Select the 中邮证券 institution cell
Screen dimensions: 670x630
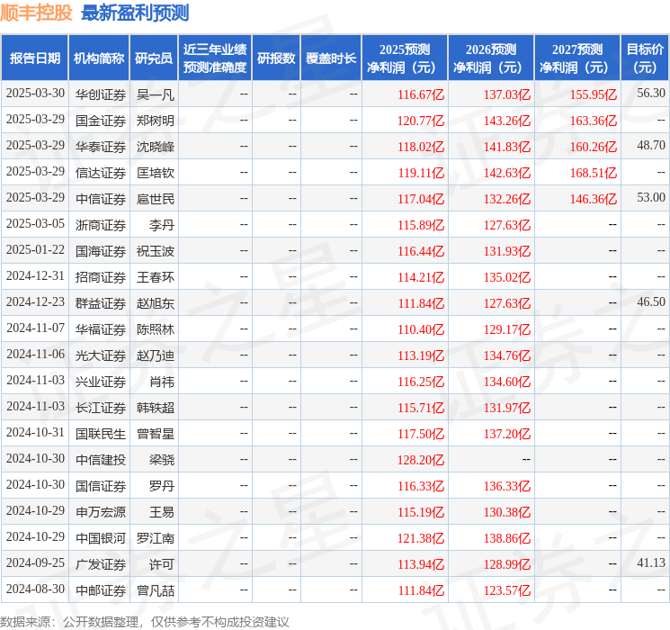101,589
